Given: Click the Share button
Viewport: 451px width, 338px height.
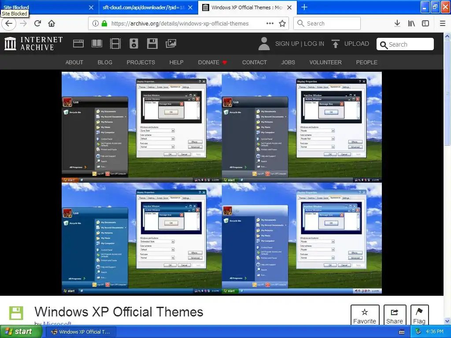Looking at the screenshot, I should click(395, 316).
